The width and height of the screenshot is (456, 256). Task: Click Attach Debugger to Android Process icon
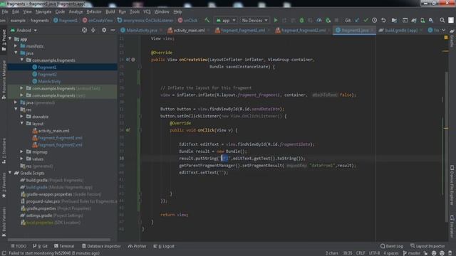(x=328, y=21)
